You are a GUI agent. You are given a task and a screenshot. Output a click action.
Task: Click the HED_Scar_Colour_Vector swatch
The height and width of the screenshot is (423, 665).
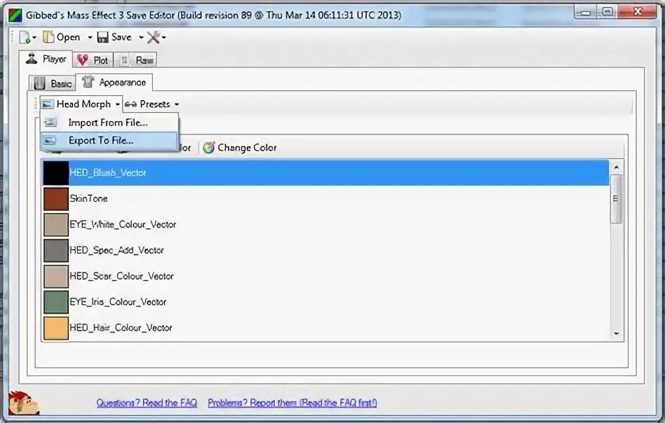pos(56,276)
